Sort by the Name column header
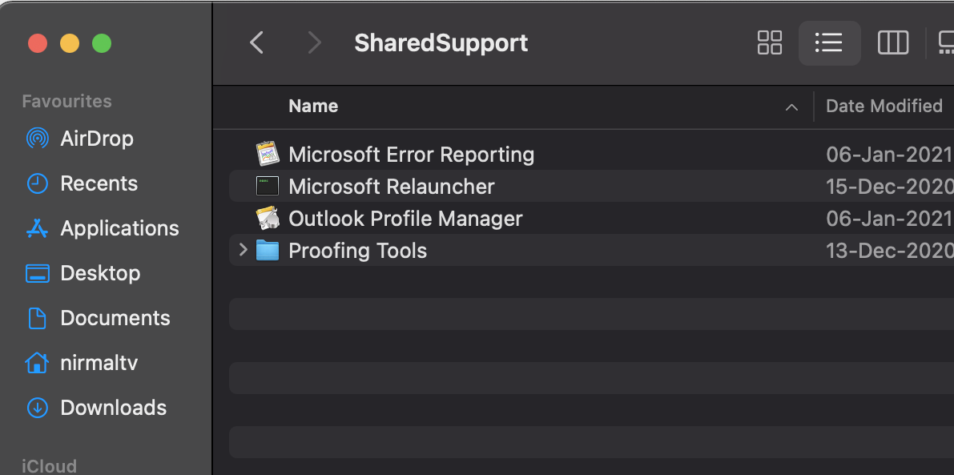 point(313,106)
